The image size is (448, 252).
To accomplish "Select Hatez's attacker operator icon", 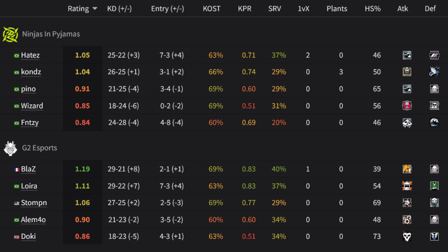I will [407, 55].
